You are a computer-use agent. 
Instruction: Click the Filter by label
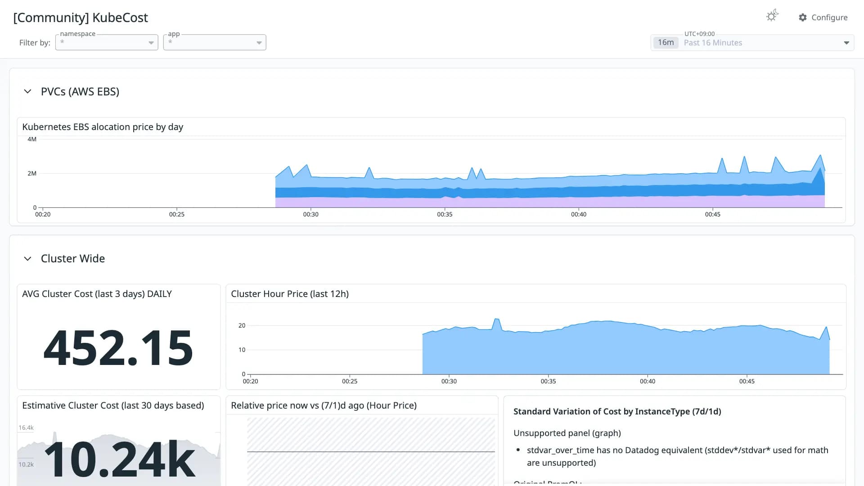point(35,43)
